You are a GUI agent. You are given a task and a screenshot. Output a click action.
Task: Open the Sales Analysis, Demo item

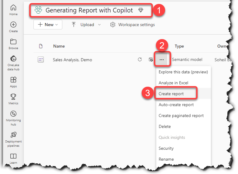72,60
